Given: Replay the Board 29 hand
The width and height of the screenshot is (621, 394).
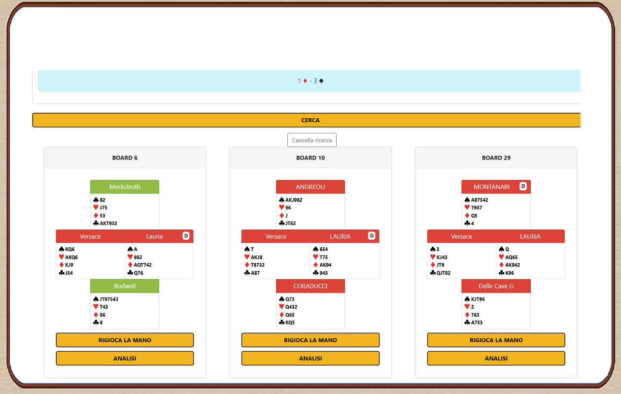Looking at the screenshot, I should pos(496,340).
